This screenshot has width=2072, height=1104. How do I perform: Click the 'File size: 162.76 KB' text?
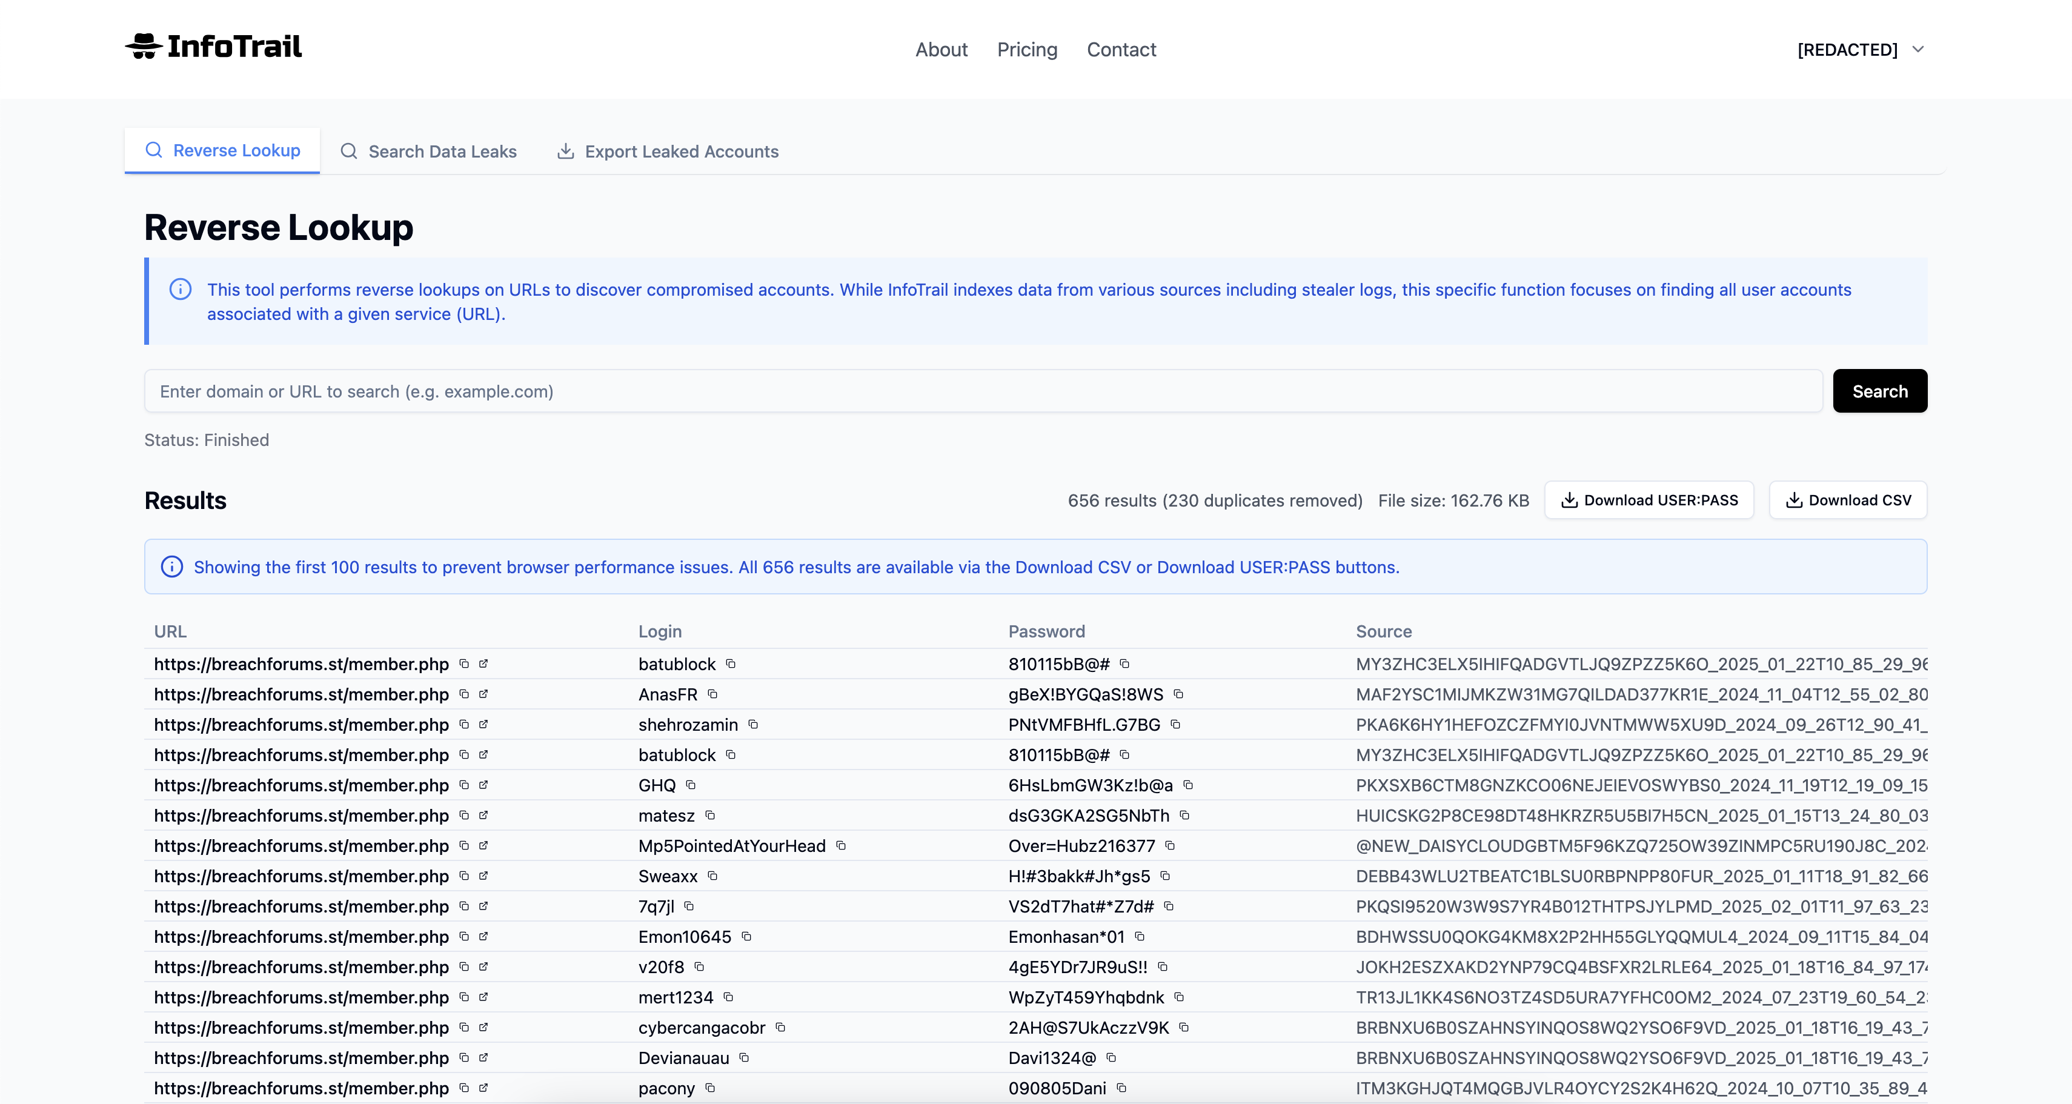pos(1453,500)
